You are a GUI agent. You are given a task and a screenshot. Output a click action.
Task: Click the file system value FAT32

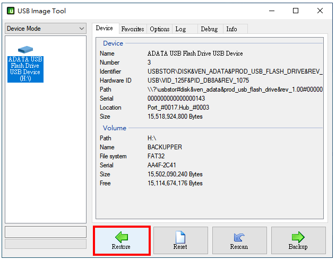click(156, 156)
